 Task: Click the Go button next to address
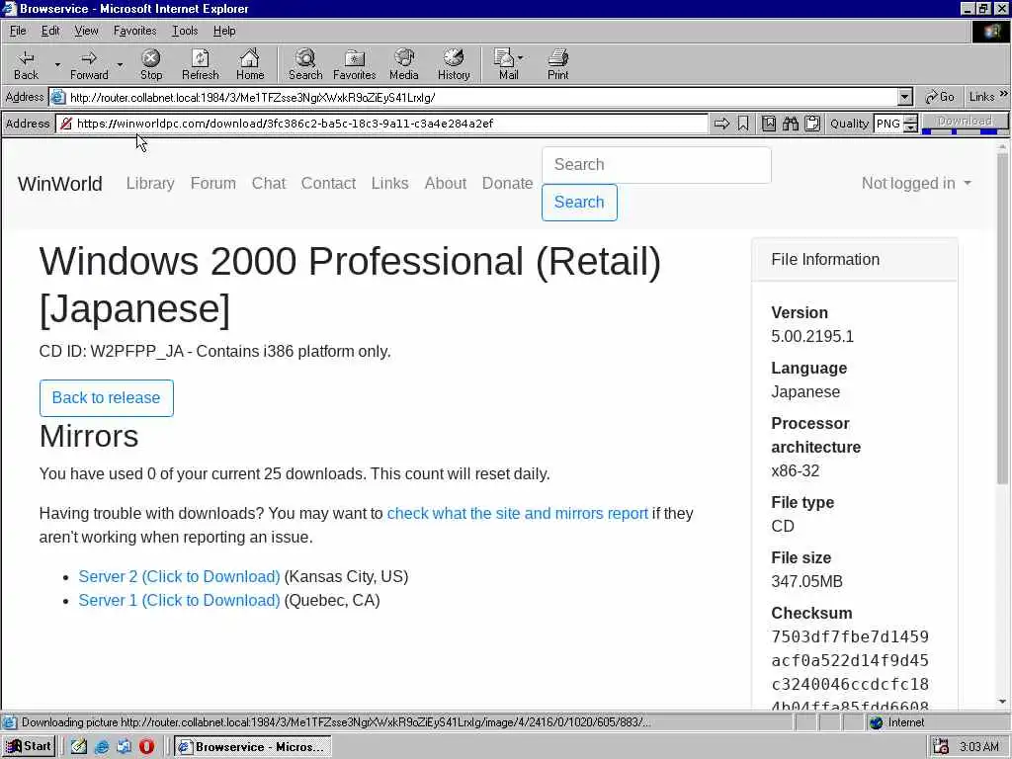point(939,97)
